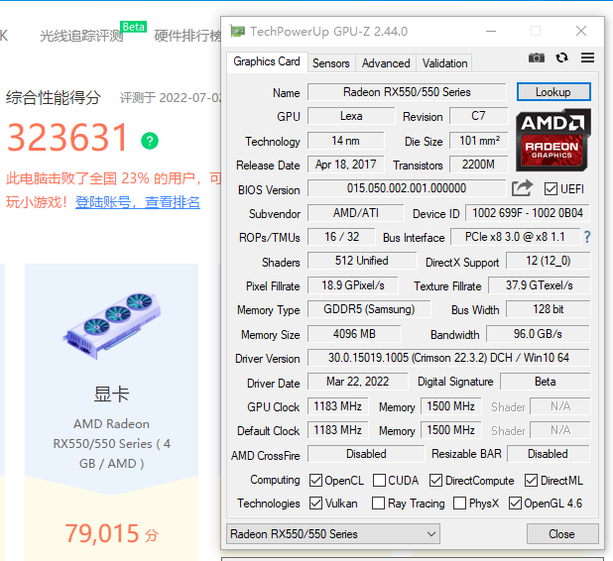This screenshot has height=561, width=613.
Task: Click the Bus Interface value PCIe x8 3.0
Action: [x=515, y=237]
